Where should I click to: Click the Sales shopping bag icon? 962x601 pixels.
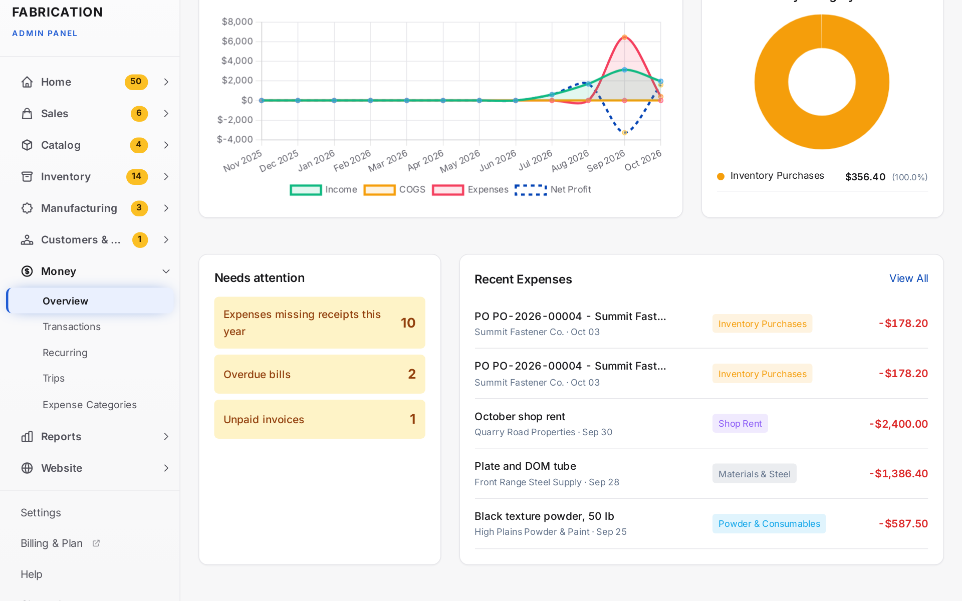point(27,113)
